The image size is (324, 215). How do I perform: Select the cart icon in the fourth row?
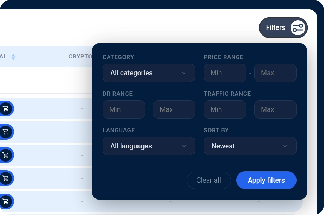(x=6, y=178)
